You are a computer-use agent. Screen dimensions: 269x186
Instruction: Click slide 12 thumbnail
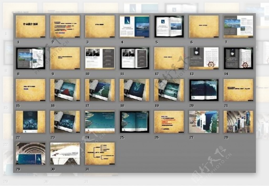[169, 58]
